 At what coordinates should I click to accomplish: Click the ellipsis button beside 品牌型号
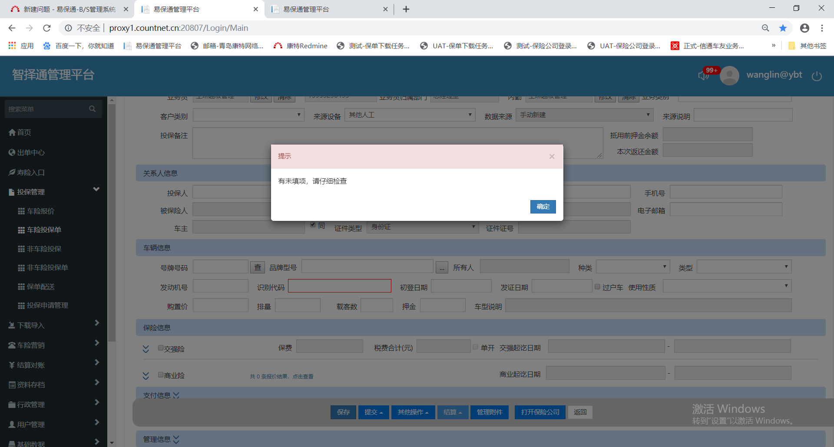click(442, 267)
